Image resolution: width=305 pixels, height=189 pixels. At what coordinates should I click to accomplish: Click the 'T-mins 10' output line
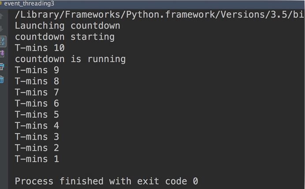[40, 48]
